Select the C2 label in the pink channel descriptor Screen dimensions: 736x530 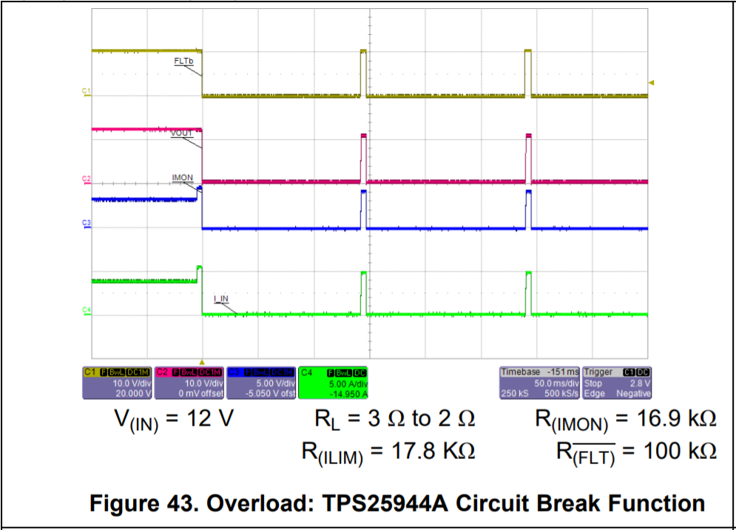click(x=162, y=372)
